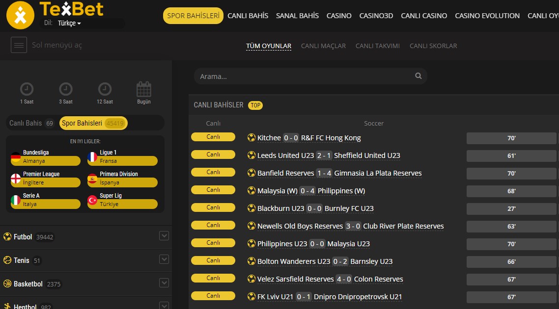Expand the Basketbol sport category
This screenshot has height=309, width=559.
164,283
